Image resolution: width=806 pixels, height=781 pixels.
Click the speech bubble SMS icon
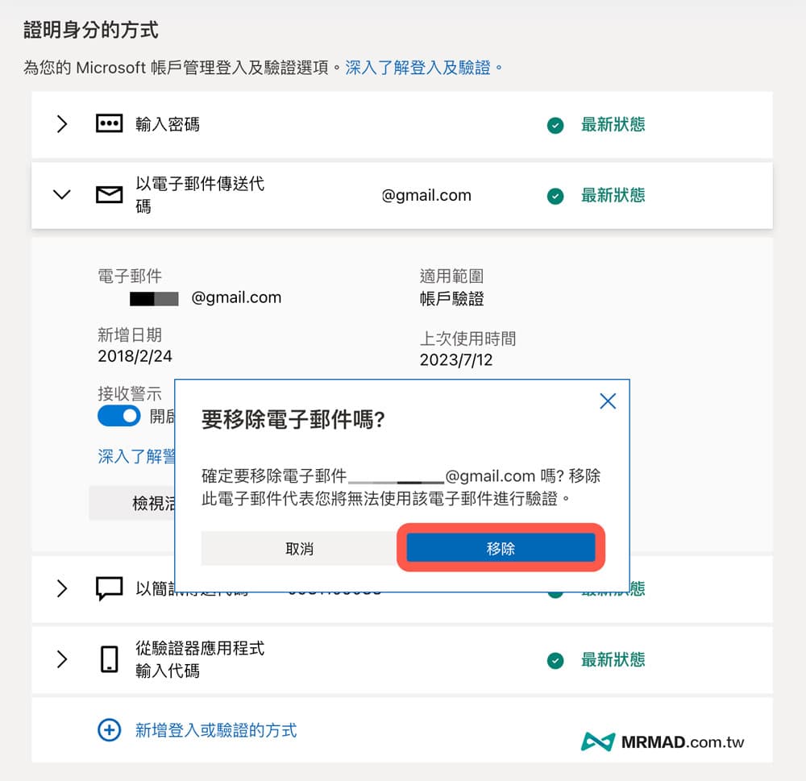pos(109,588)
